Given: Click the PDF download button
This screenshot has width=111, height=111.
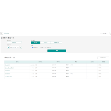Looking at the screenshot, I should [103, 58].
